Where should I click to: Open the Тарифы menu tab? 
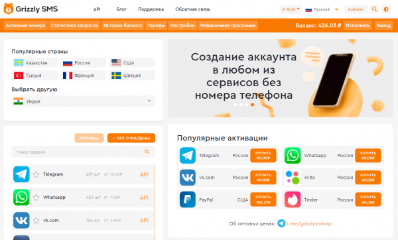[156, 25]
